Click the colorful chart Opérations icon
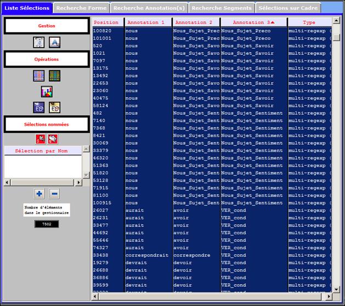Screen dimensions: 345x306 [x=47, y=91]
